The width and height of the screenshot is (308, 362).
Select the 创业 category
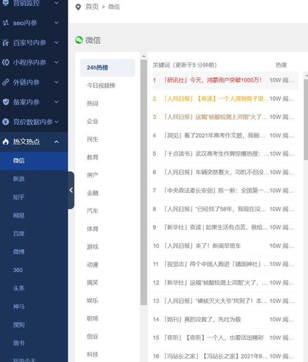click(92, 336)
